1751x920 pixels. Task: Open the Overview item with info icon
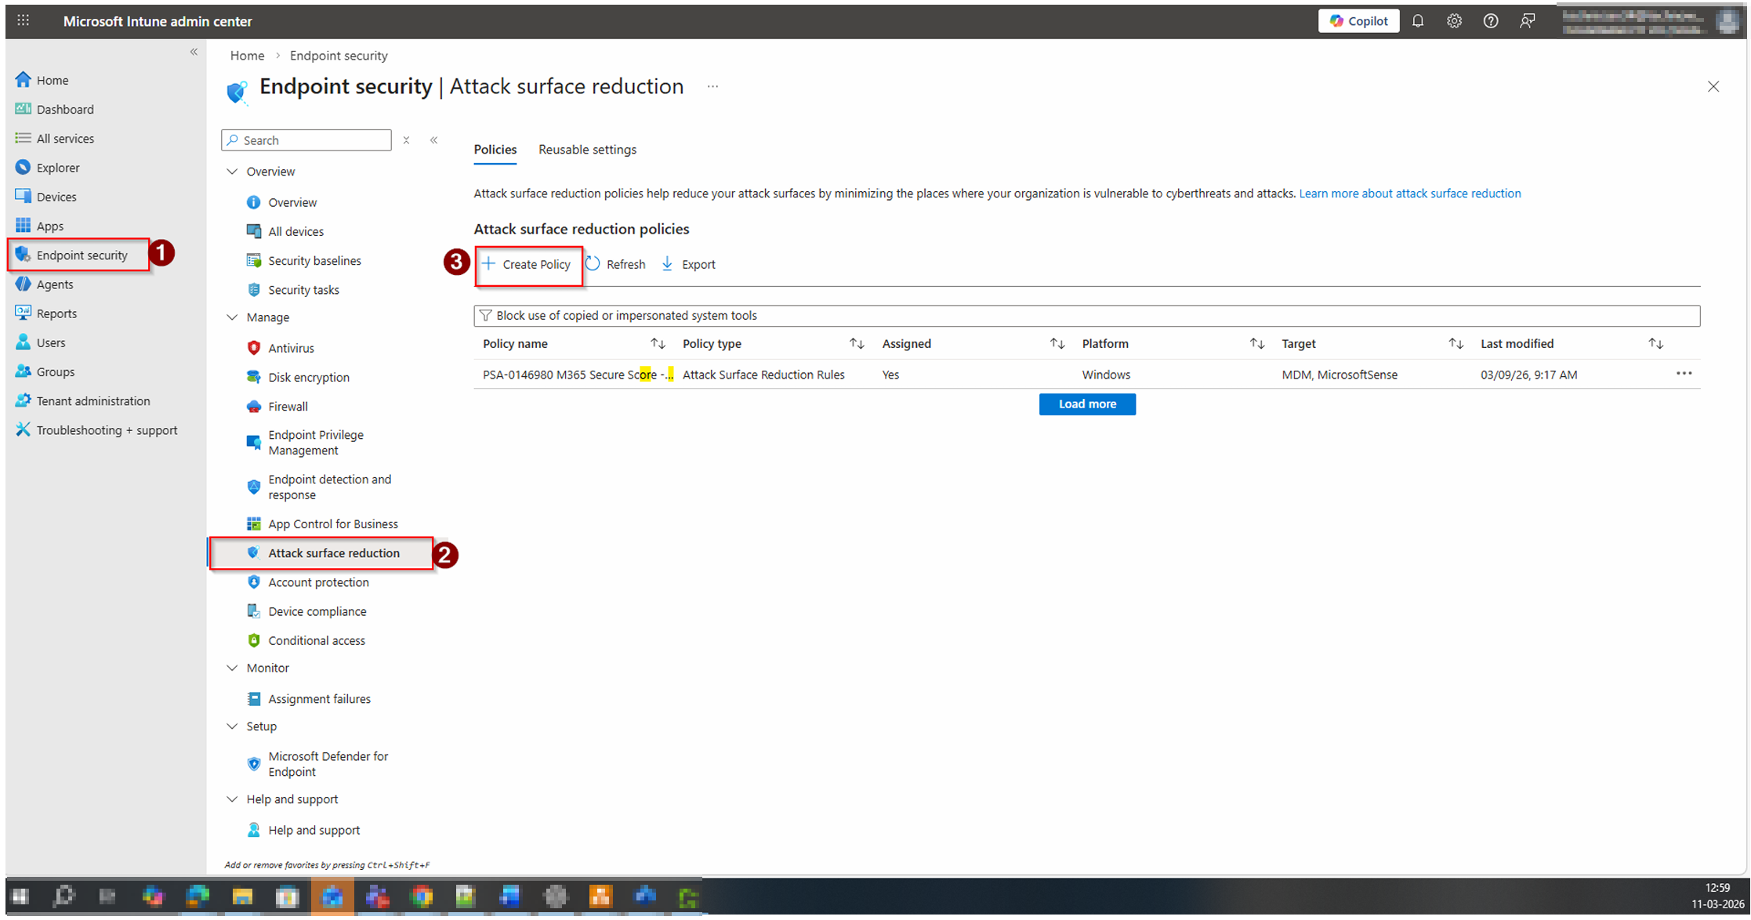(x=282, y=202)
